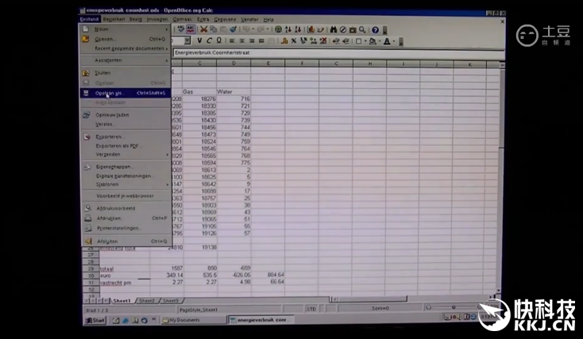
Task: Show draw functions using the pencil icon
Action: coord(320,29)
